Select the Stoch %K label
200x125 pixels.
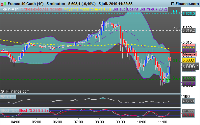(9, 110)
